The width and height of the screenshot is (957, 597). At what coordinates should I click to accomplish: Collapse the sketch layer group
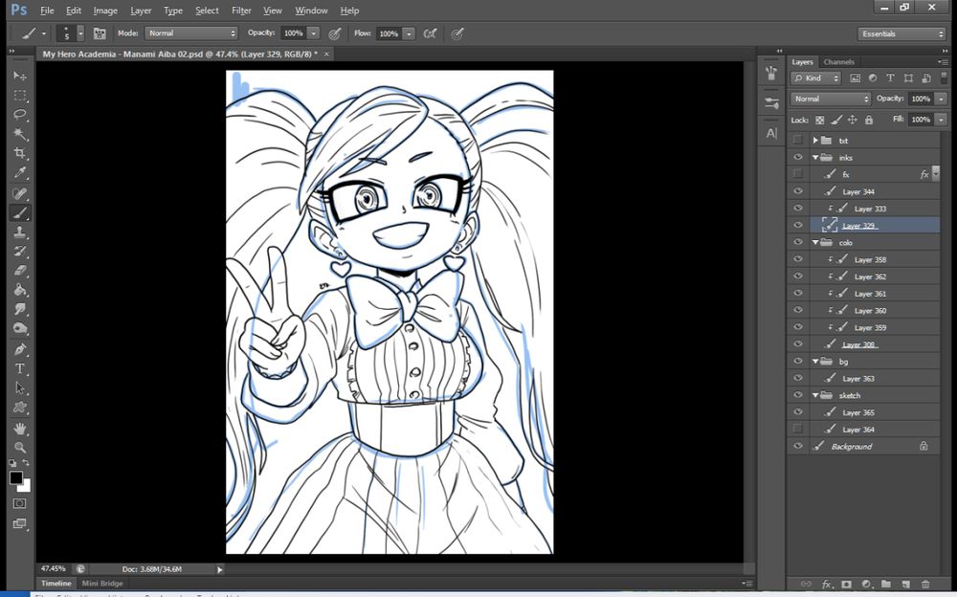click(814, 395)
